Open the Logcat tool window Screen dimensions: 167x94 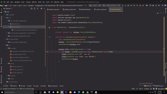click(x=36, y=86)
